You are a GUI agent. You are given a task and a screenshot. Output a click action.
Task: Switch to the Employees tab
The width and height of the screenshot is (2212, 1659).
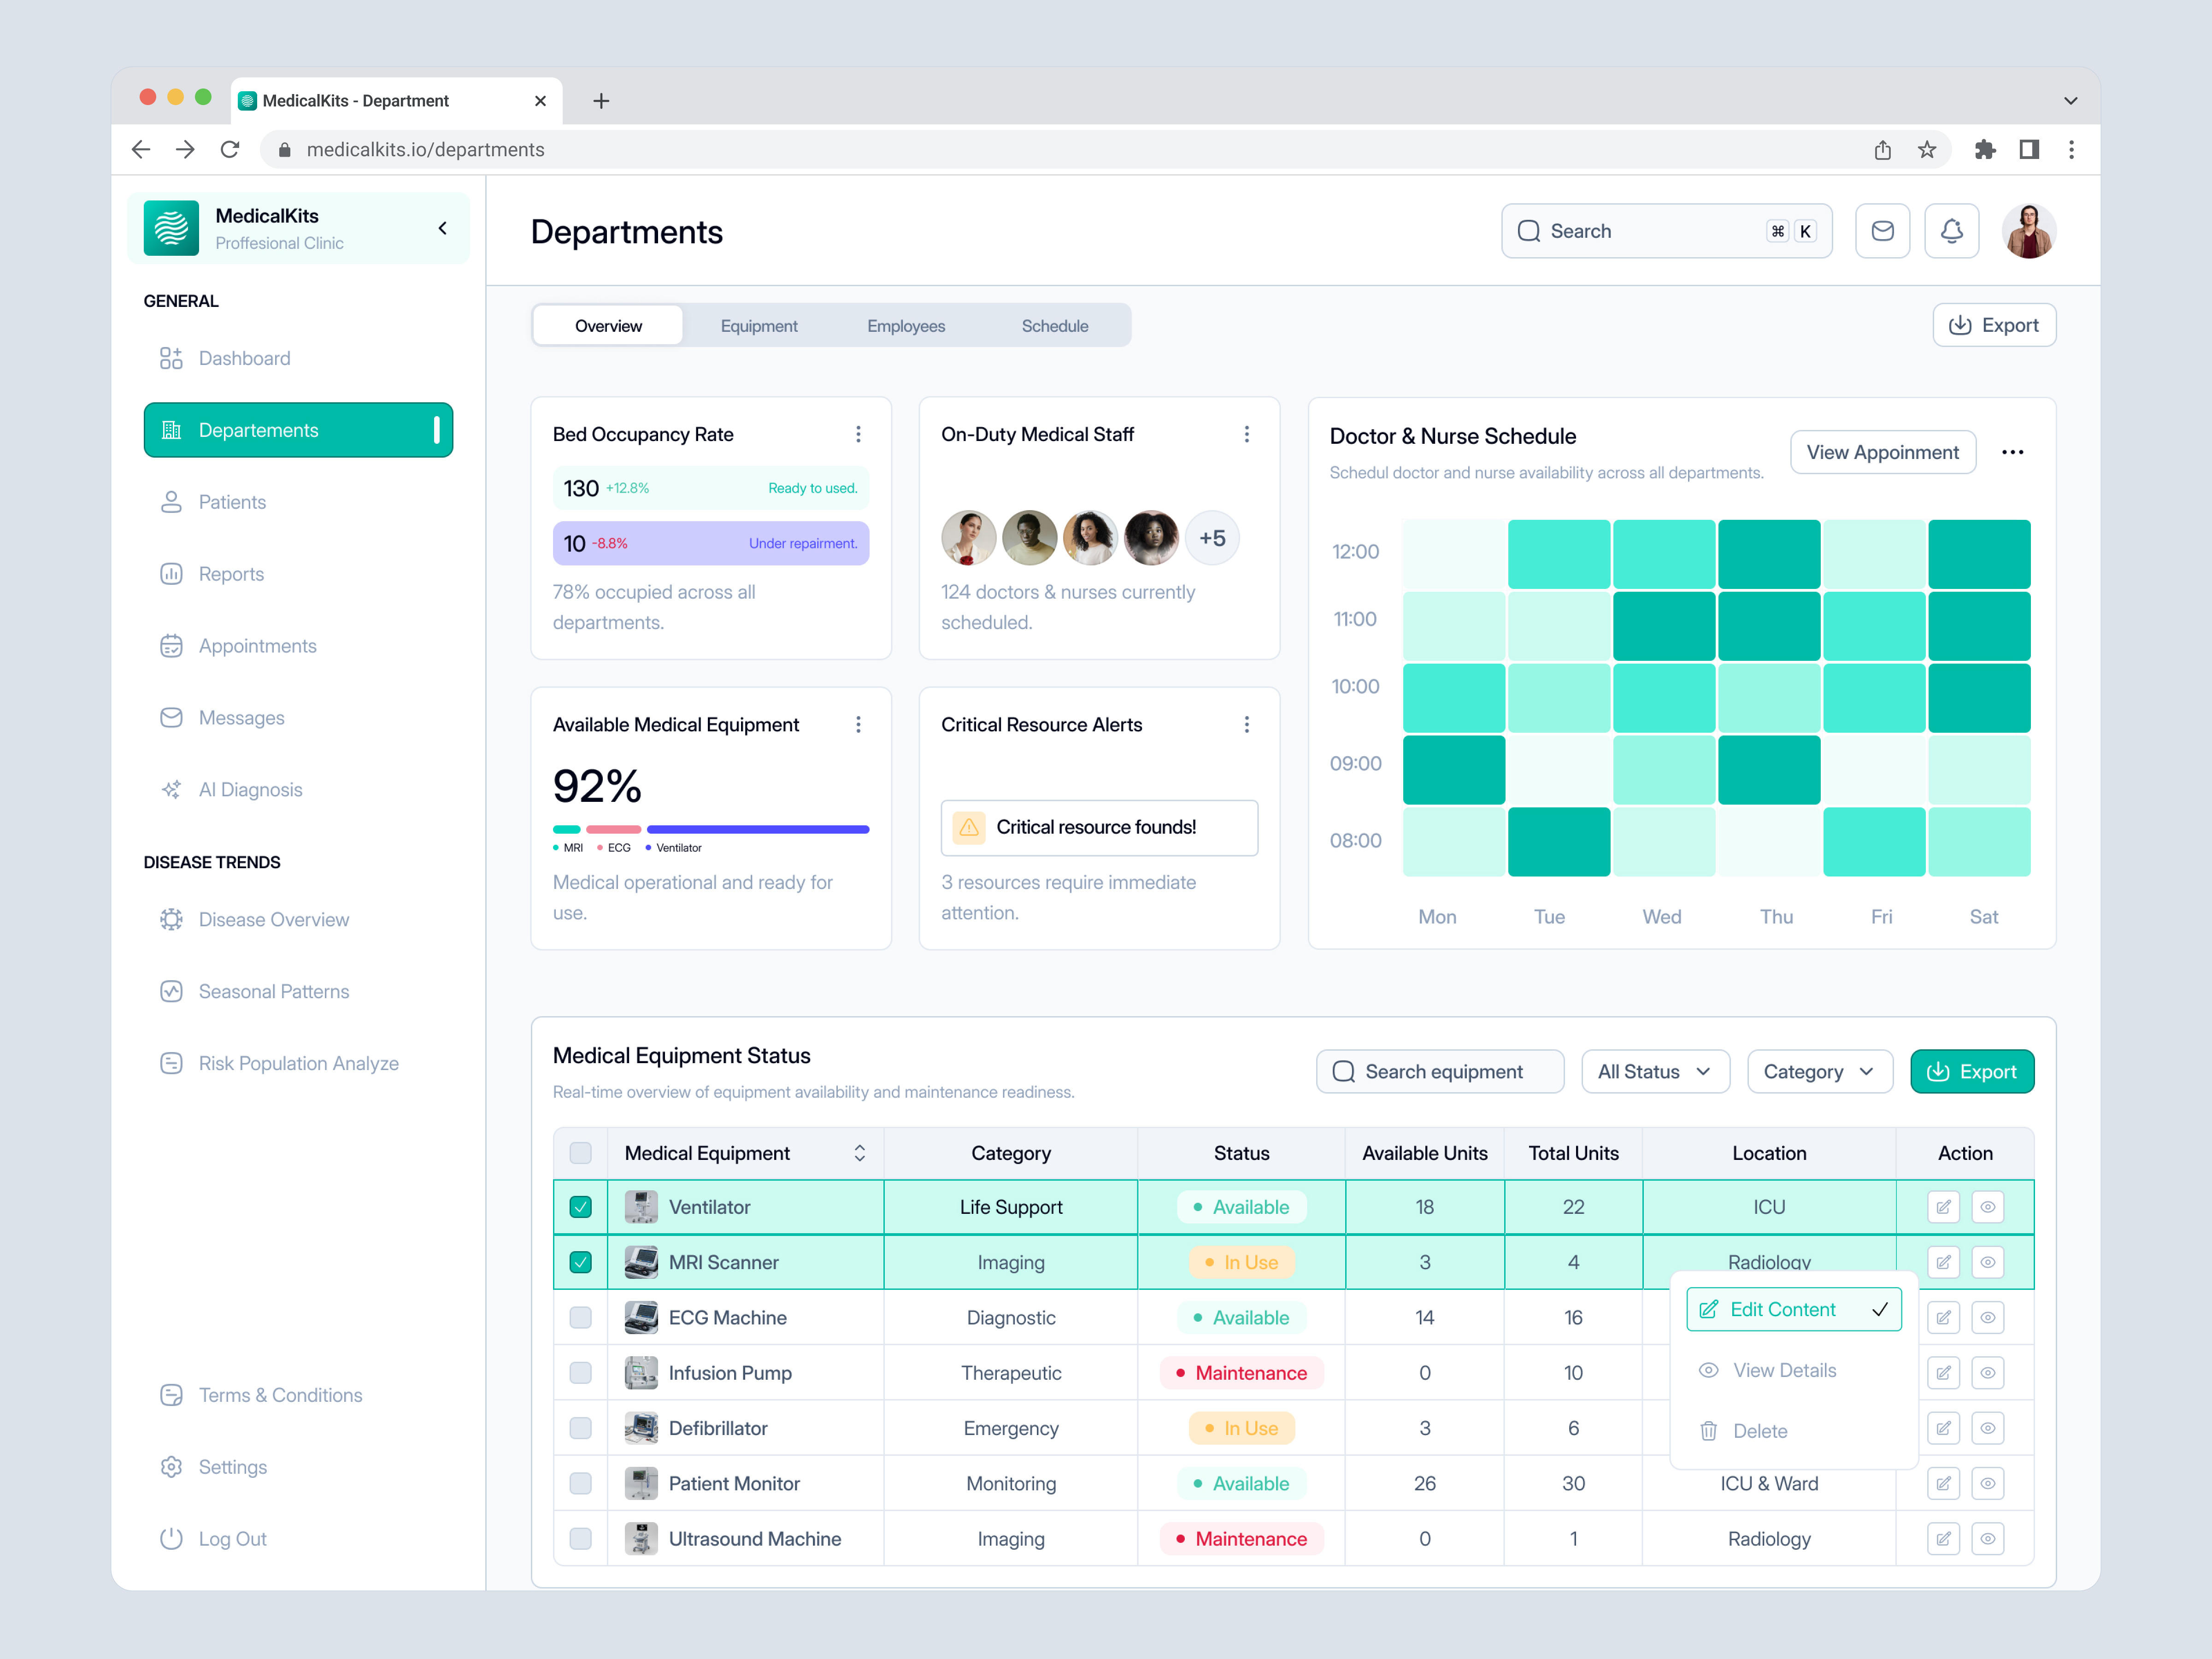coord(905,325)
